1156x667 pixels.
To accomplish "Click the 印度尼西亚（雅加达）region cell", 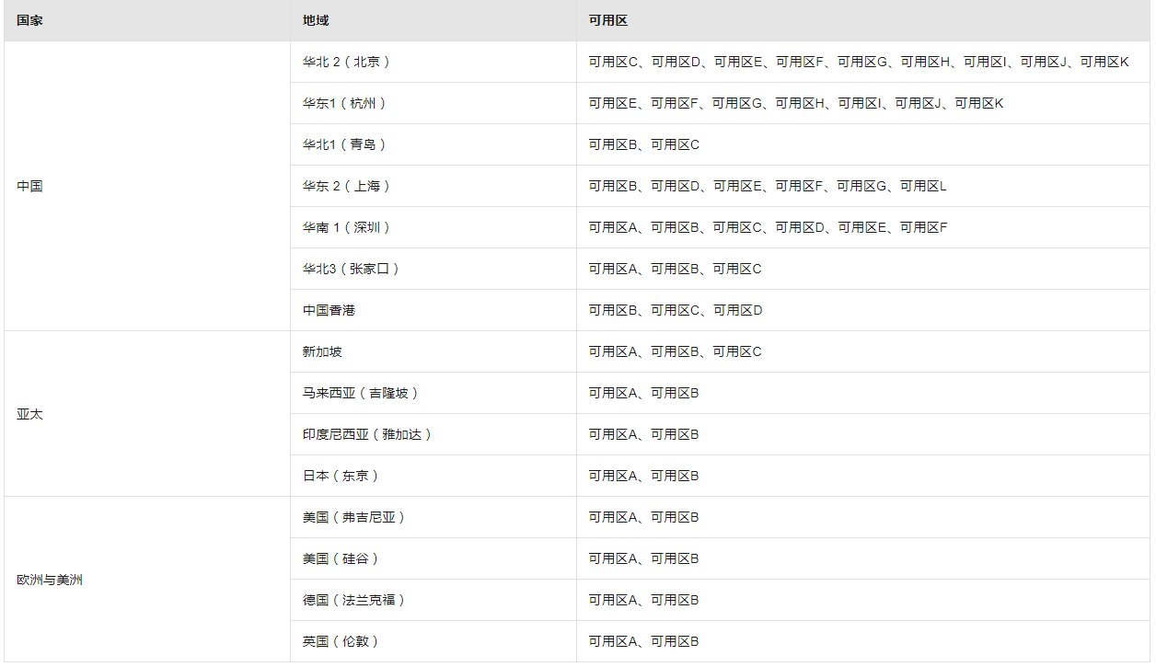I will 367,434.
